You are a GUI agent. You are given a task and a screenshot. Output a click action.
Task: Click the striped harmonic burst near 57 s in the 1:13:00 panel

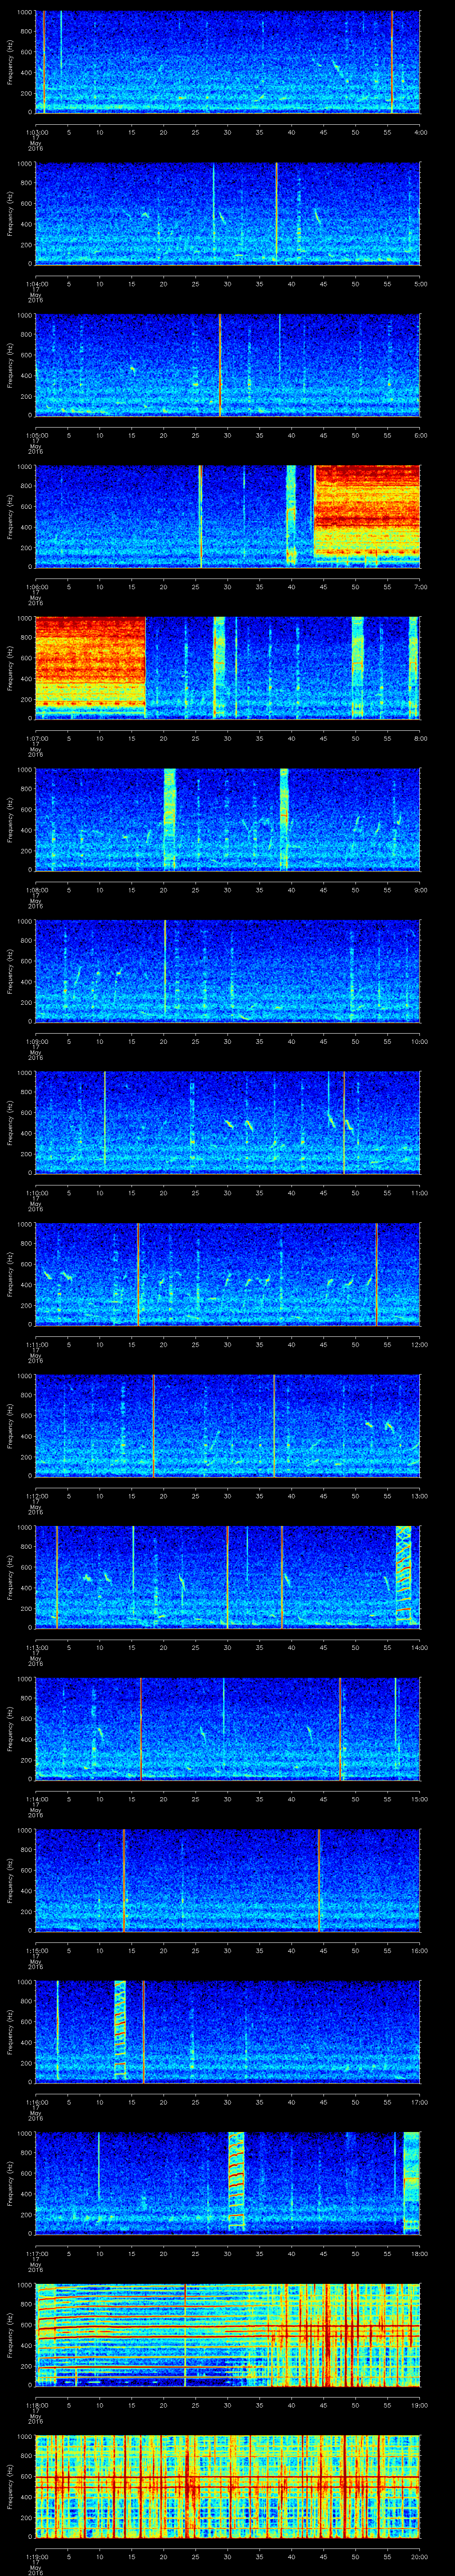[x=404, y=1574]
